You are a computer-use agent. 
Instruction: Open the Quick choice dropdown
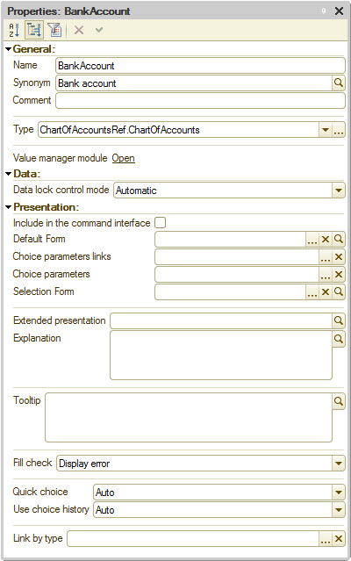pos(339,493)
